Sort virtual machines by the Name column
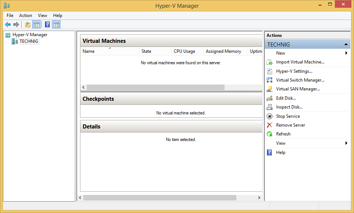354x213 pixels. point(88,51)
